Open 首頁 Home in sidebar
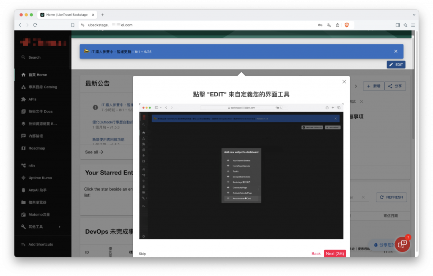This screenshot has width=433, height=276. click(38, 75)
